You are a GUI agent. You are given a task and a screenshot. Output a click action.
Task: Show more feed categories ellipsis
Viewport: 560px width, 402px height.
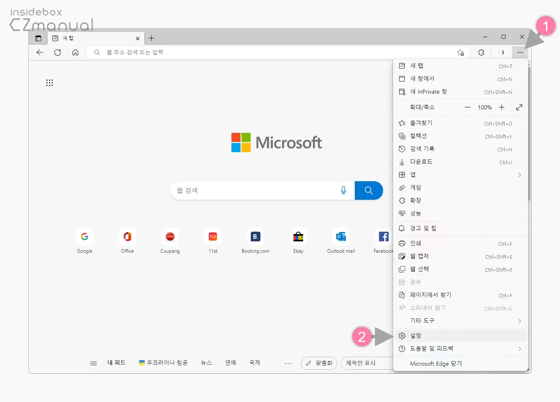[288, 363]
